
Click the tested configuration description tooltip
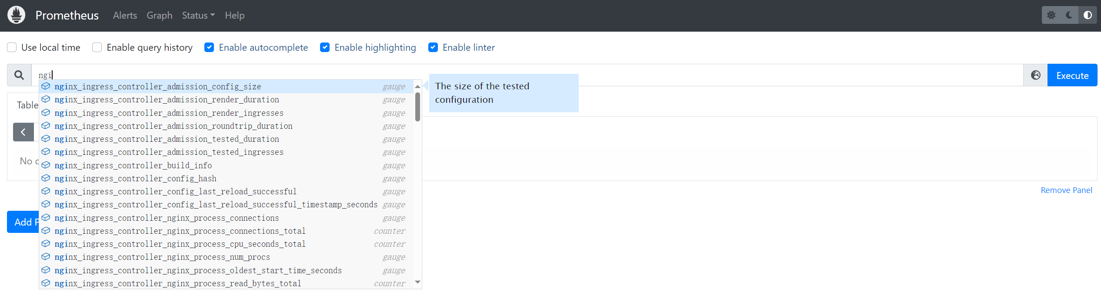pyautogui.click(x=504, y=93)
